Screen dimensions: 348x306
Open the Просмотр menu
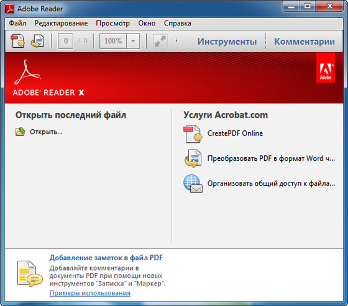coord(112,24)
